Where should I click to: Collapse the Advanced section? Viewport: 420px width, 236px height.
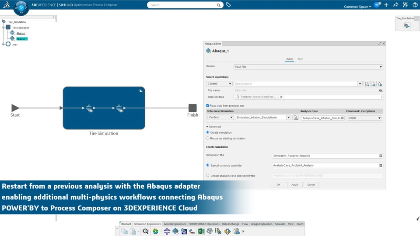click(207, 127)
